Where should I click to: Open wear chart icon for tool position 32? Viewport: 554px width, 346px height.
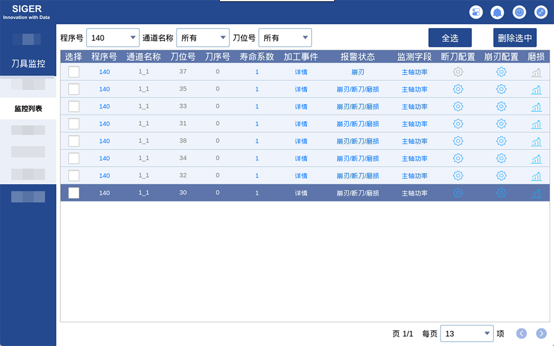pos(536,176)
